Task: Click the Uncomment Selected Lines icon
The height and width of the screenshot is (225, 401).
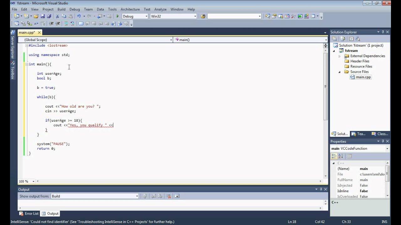Action: coord(72,23)
